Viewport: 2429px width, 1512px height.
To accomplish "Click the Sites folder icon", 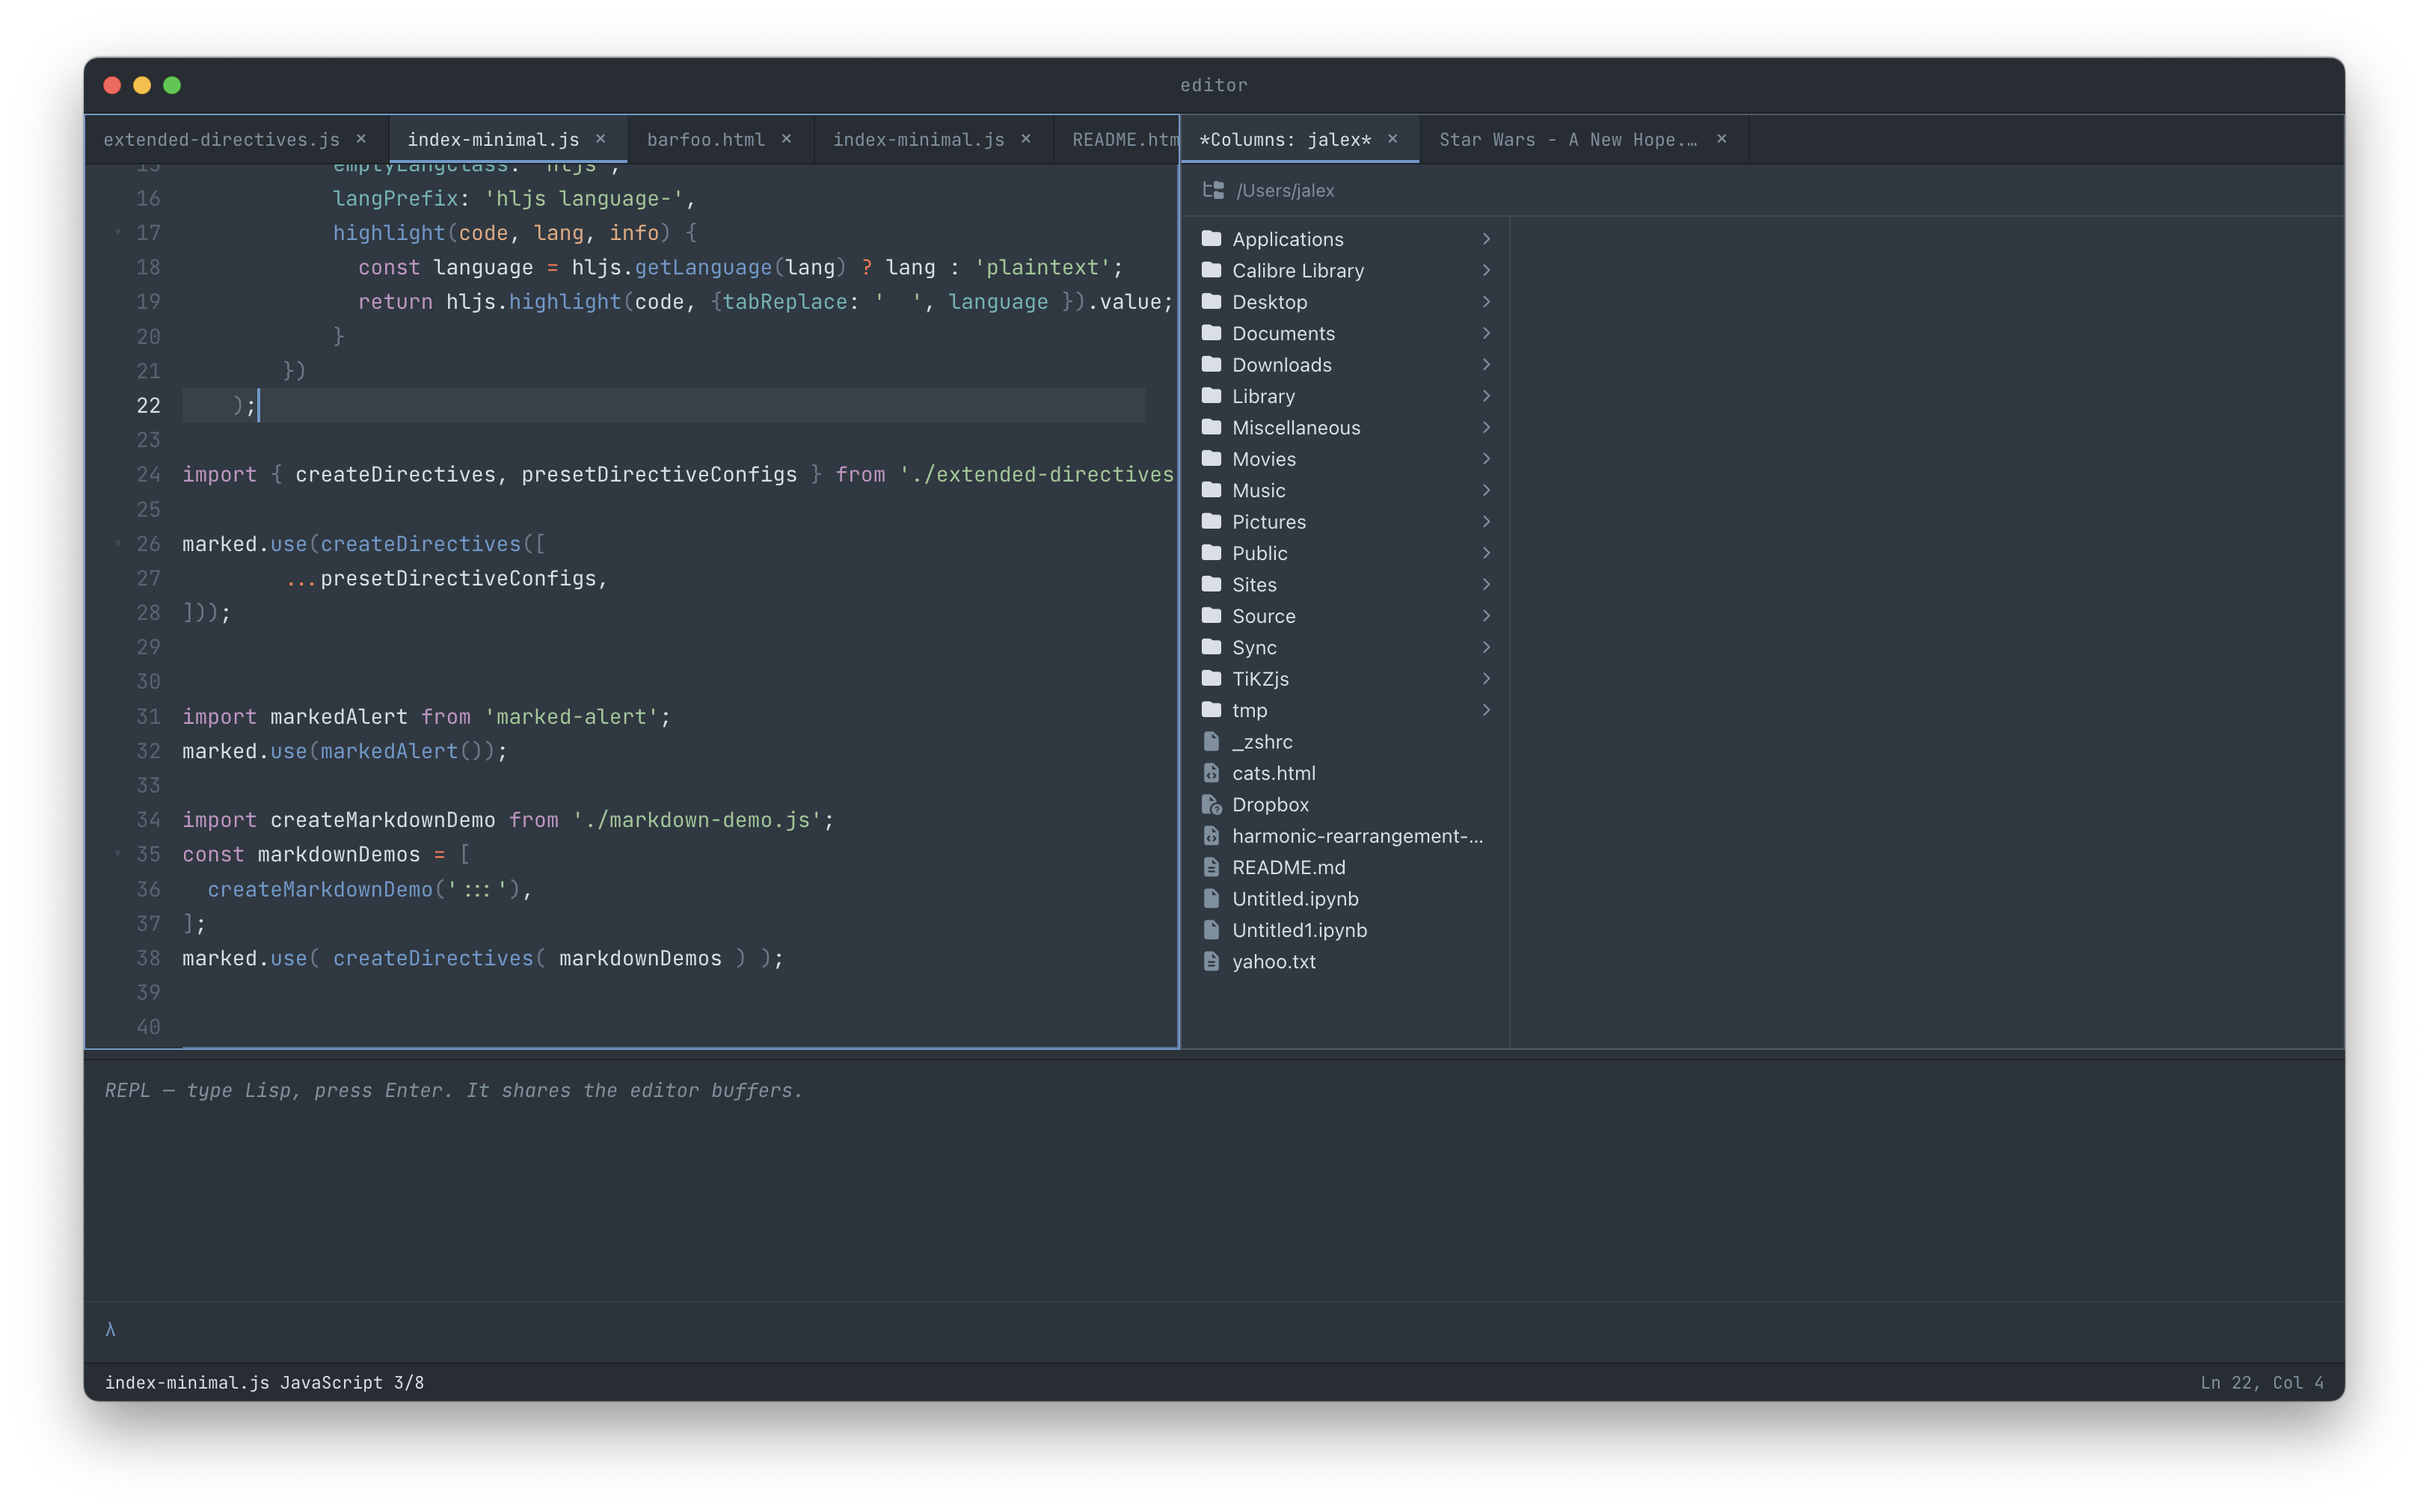I will tap(1211, 584).
